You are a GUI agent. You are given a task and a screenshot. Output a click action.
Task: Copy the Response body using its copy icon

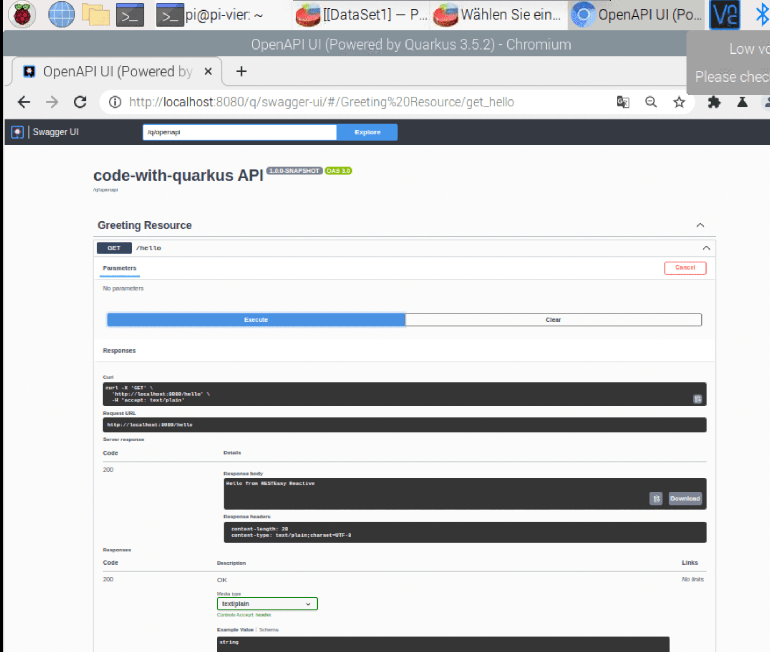(656, 499)
